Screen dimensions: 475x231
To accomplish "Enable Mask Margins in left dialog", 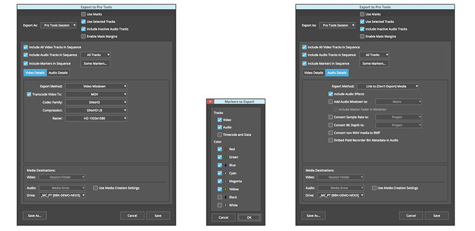I will tap(83, 37).
